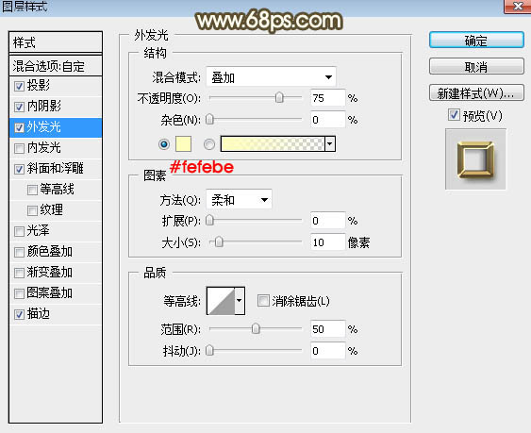Select the 外发光 label in style list
The image size is (531, 433).
44,127
